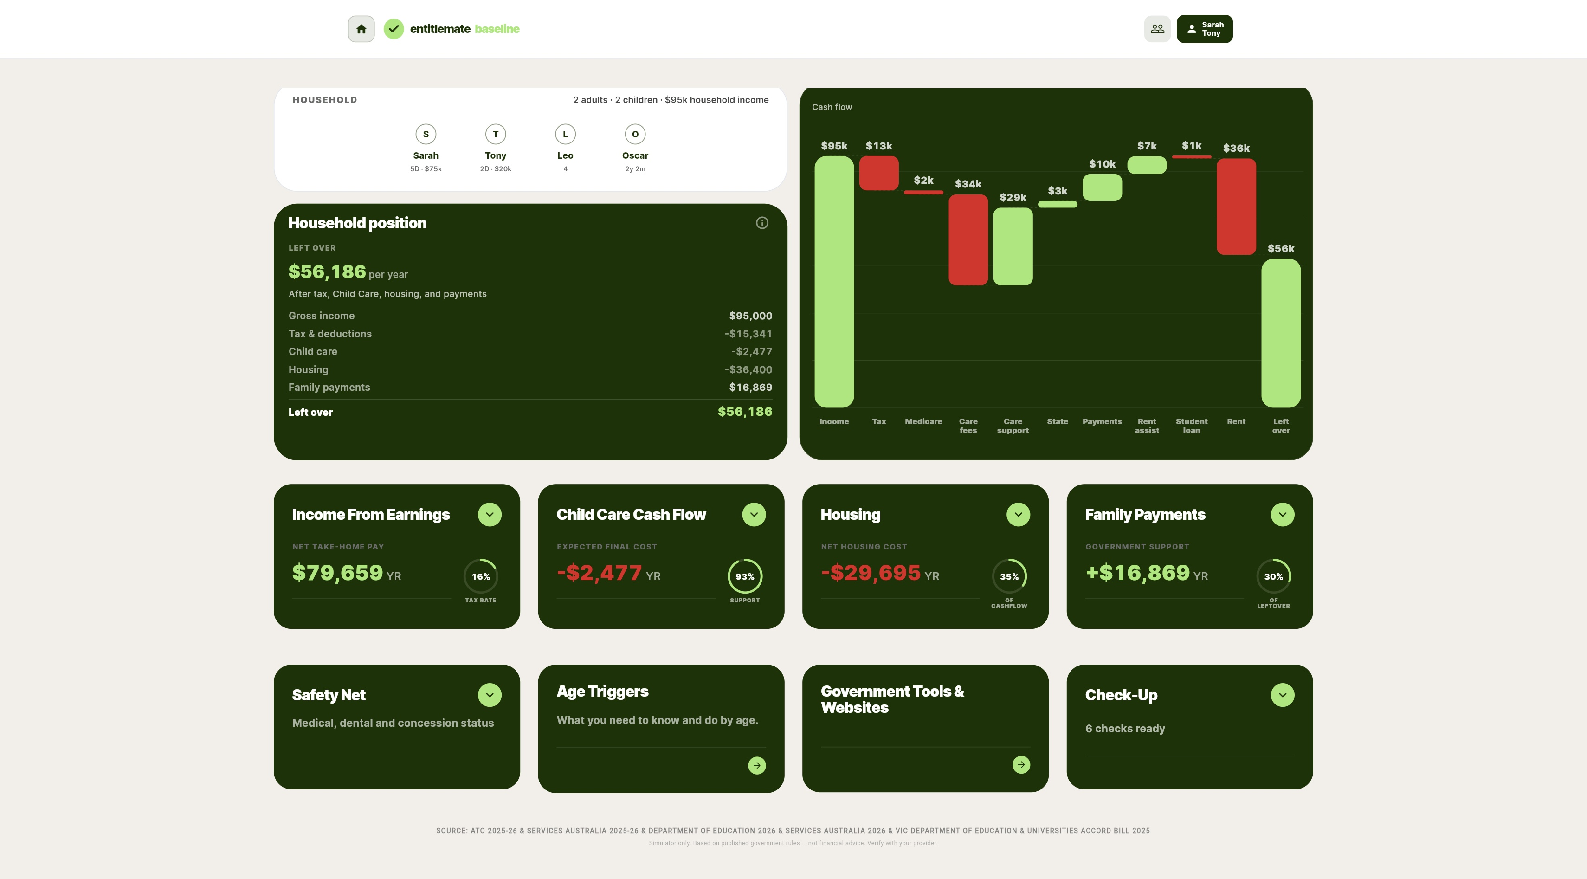Click the red Care fees bar
The image size is (1587, 879).
[968, 239]
